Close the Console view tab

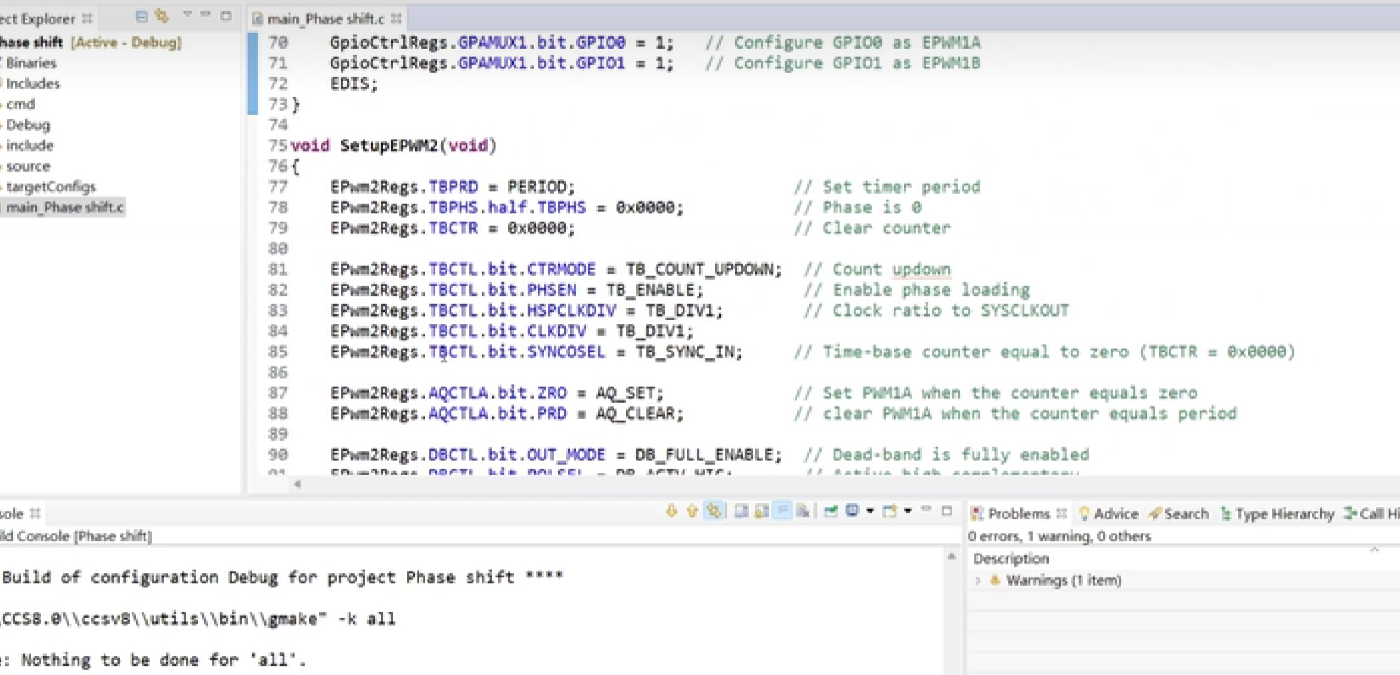coord(35,513)
